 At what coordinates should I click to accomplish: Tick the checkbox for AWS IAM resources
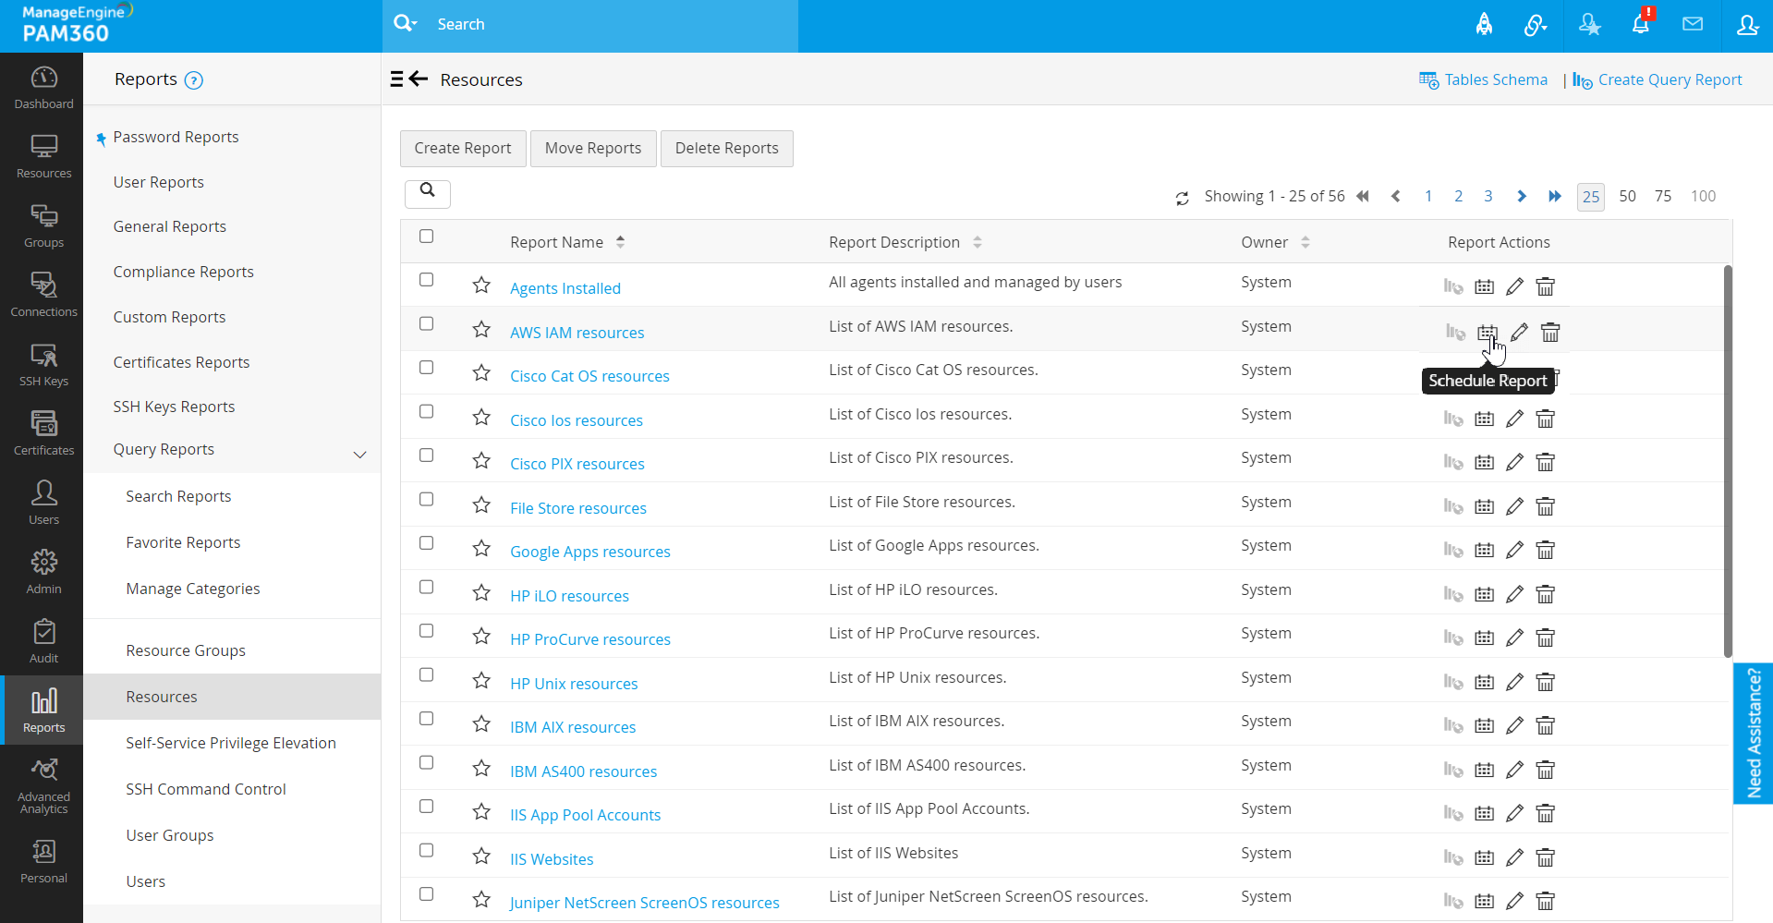[x=426, y=324]
